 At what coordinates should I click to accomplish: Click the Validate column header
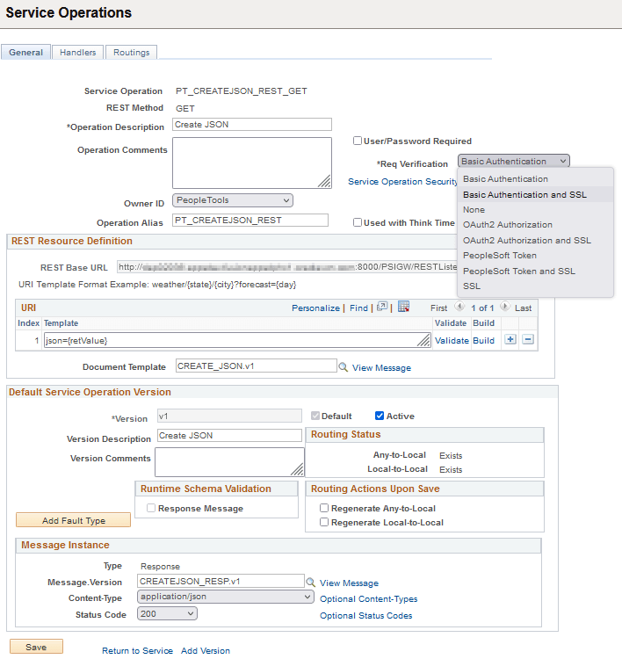[451, 322]
